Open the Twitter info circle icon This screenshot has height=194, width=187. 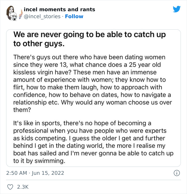[176, 173]
